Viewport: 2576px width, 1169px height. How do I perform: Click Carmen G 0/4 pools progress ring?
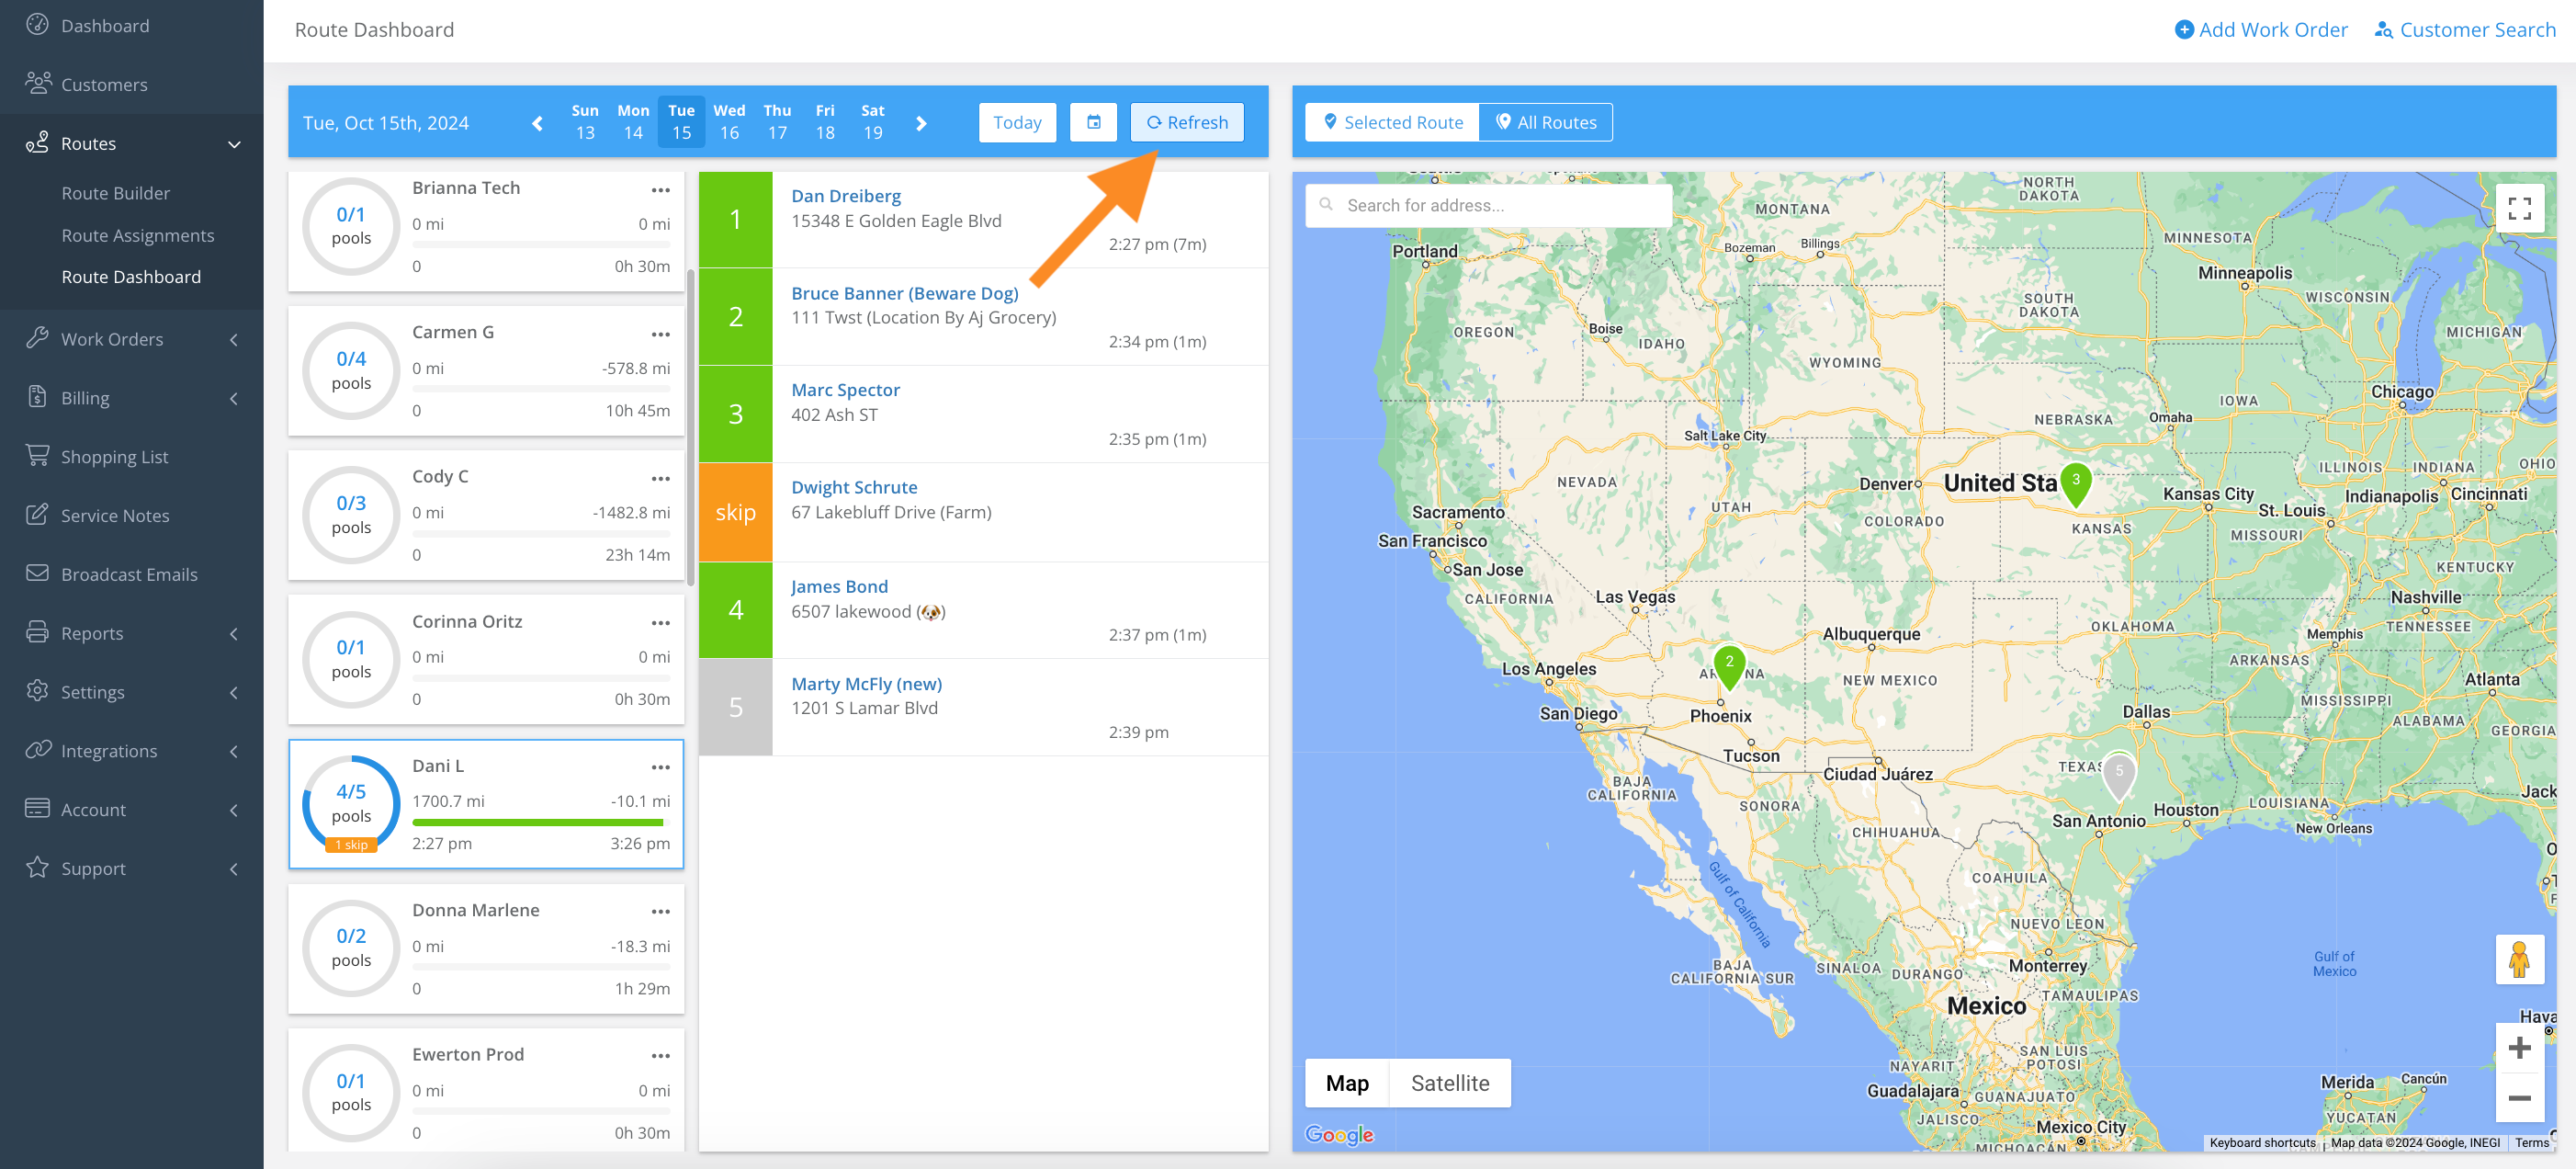(351, 370)
